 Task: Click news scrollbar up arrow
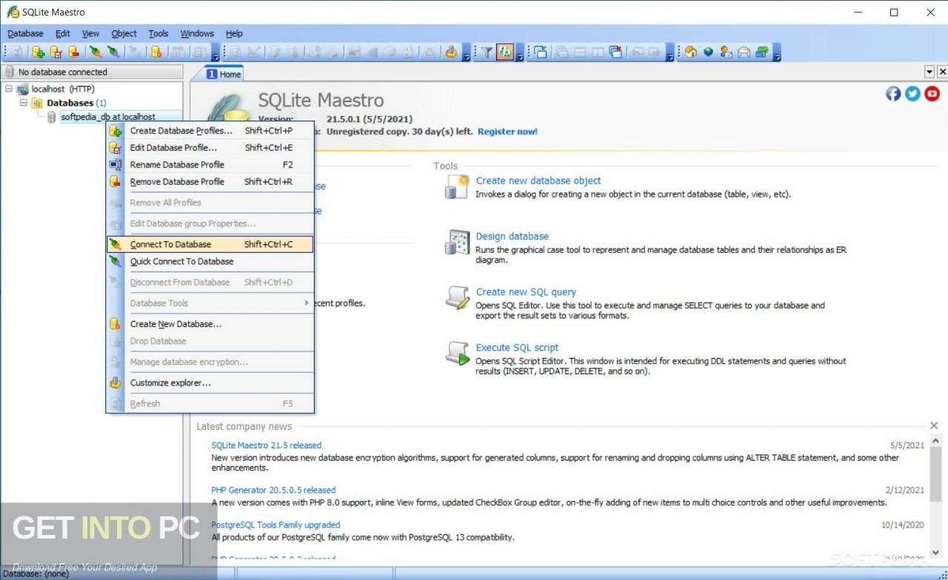[935, 442]
